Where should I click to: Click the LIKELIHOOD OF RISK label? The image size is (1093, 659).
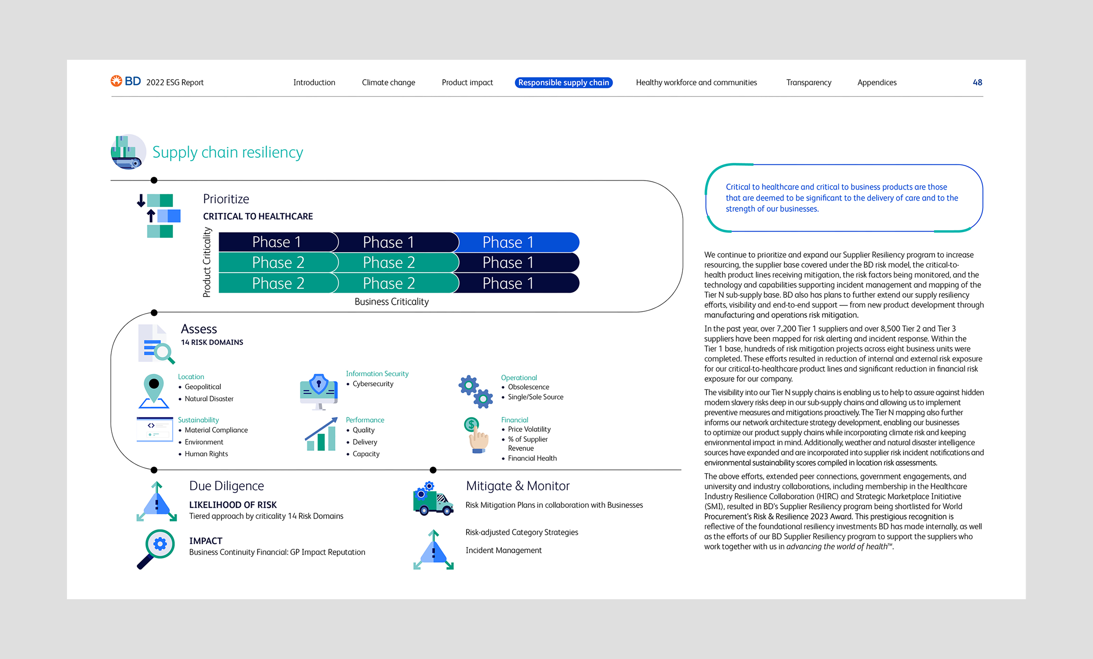[233, 505]
